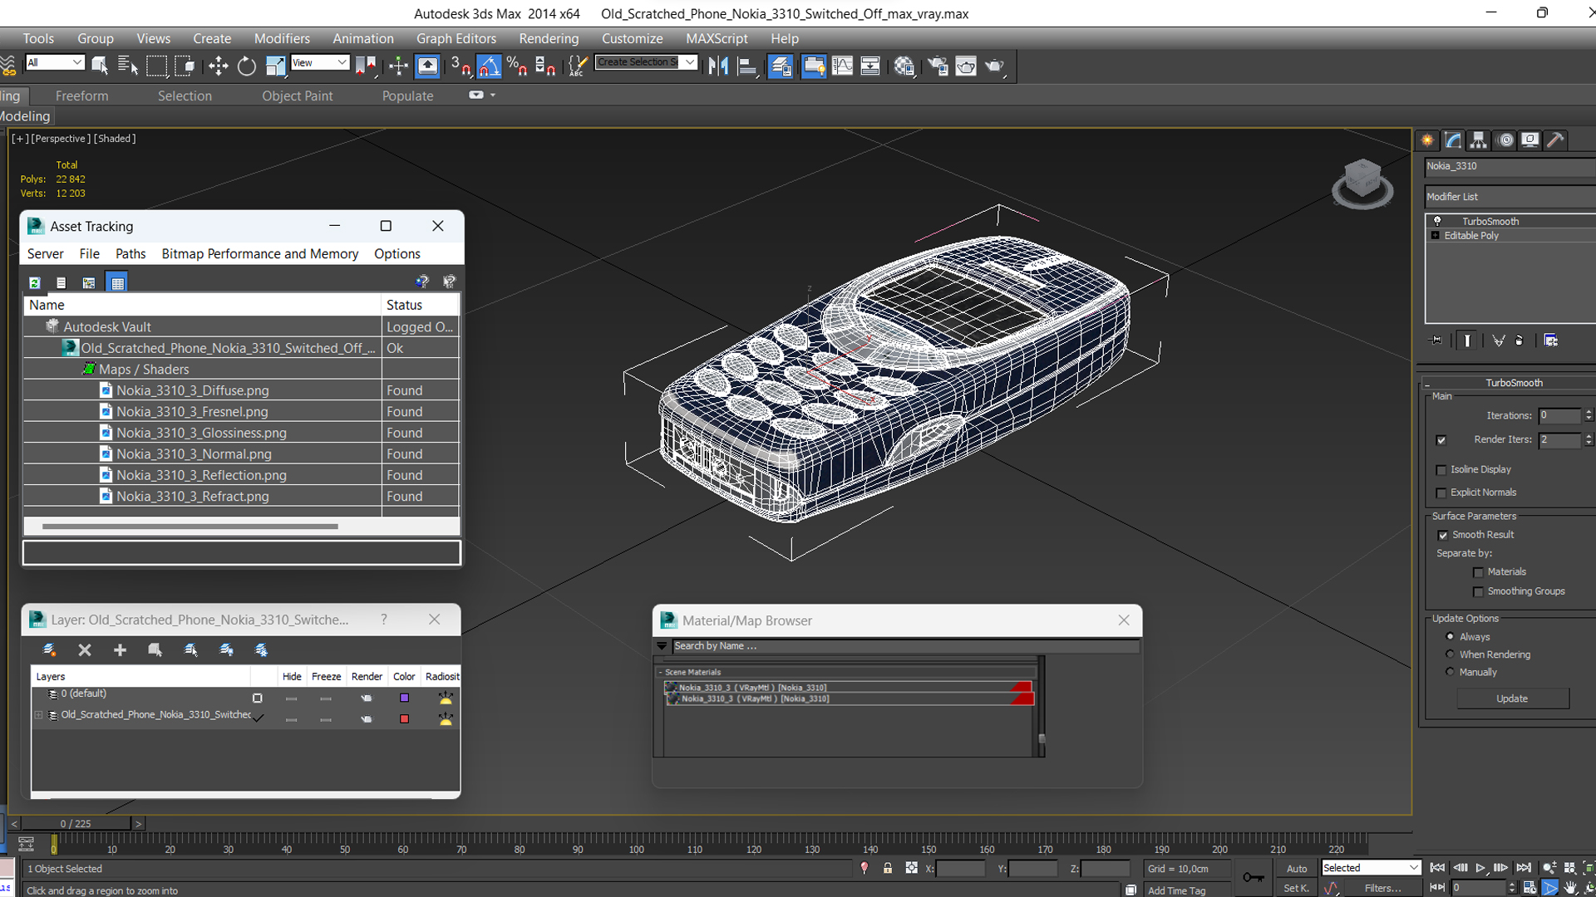Screen dimensions: 1596x897
Task: Play the animation
Action: tap(1480, 868)
